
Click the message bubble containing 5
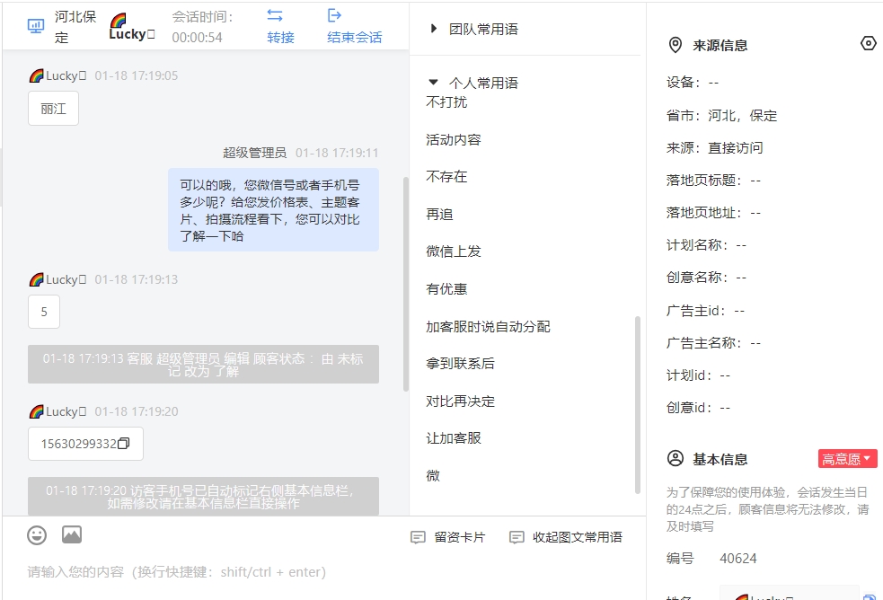44,312
